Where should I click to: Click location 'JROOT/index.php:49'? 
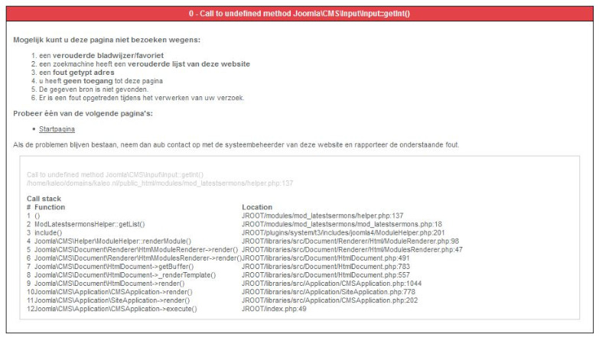(274, 310)
